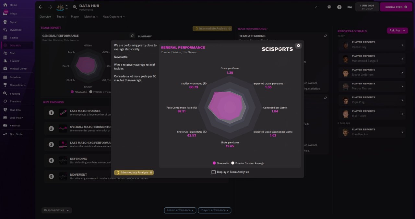
Task: Expand the Jesper Lindstrøm player report
Action: tap(402, 73)
